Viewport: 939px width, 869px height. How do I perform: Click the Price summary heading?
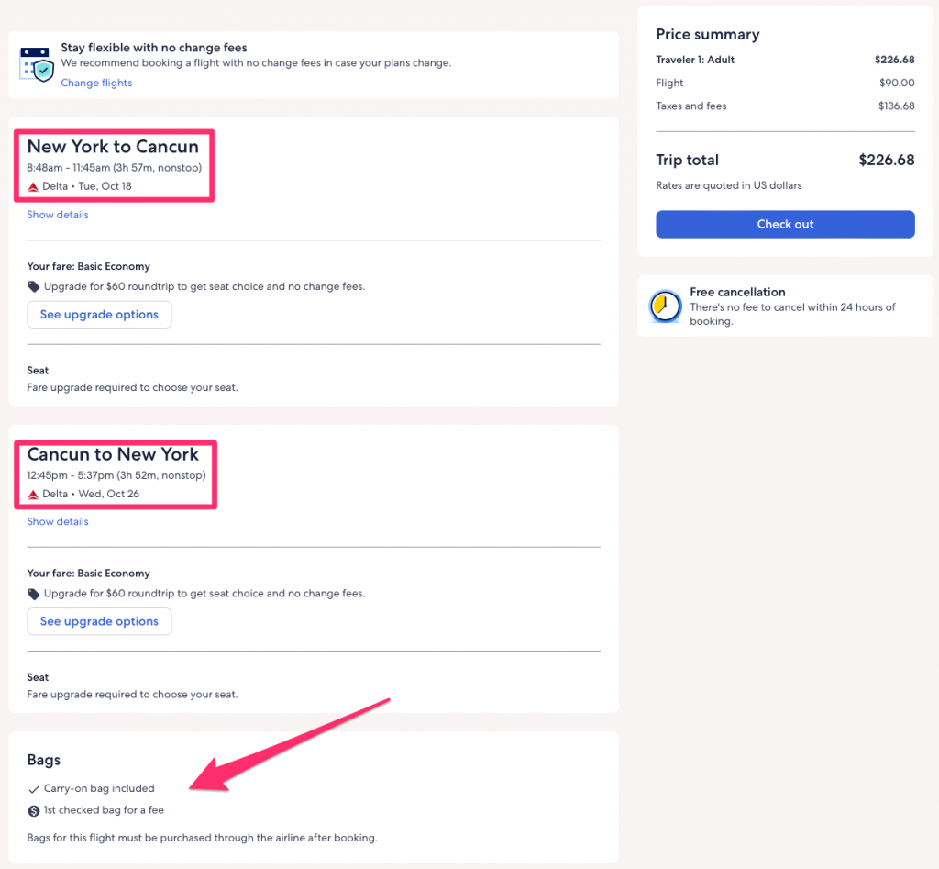pos(707,34)
